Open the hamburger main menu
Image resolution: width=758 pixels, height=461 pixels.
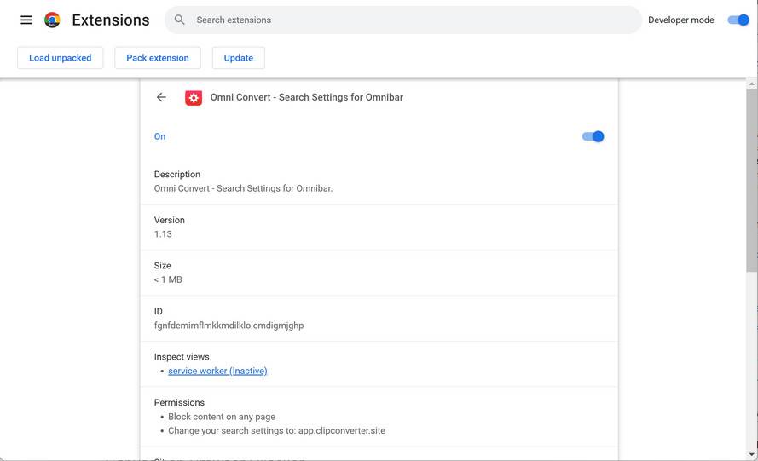coord(26,20)
